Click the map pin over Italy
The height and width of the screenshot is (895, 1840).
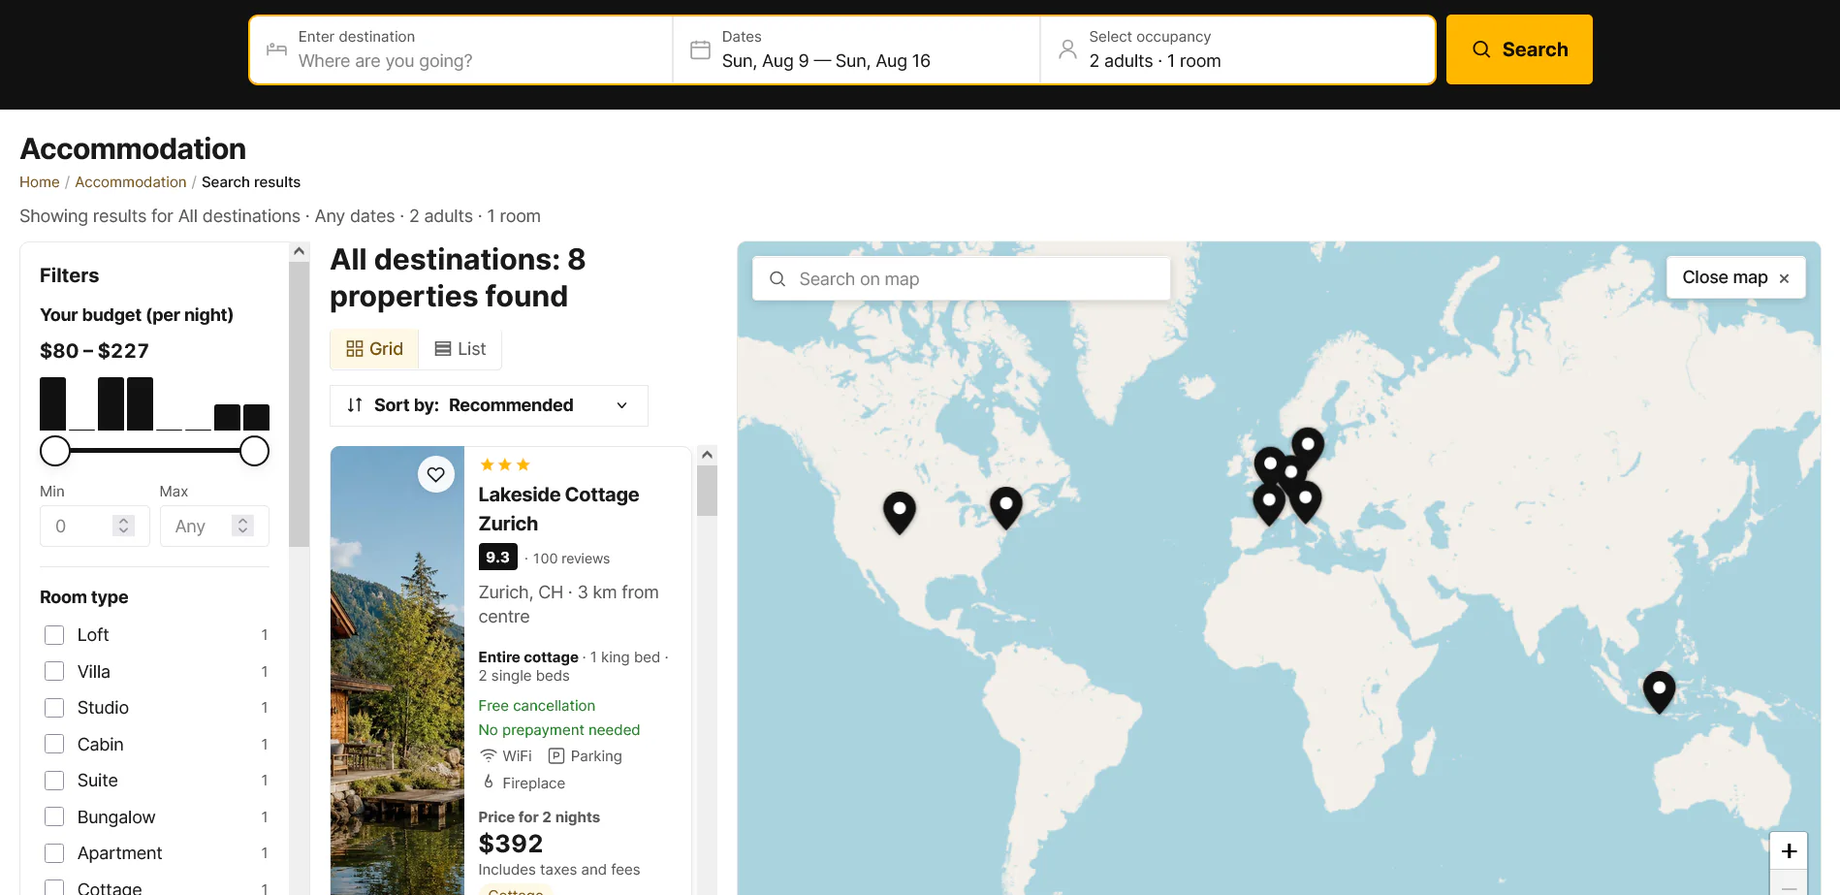click(x=1305, y=501)
